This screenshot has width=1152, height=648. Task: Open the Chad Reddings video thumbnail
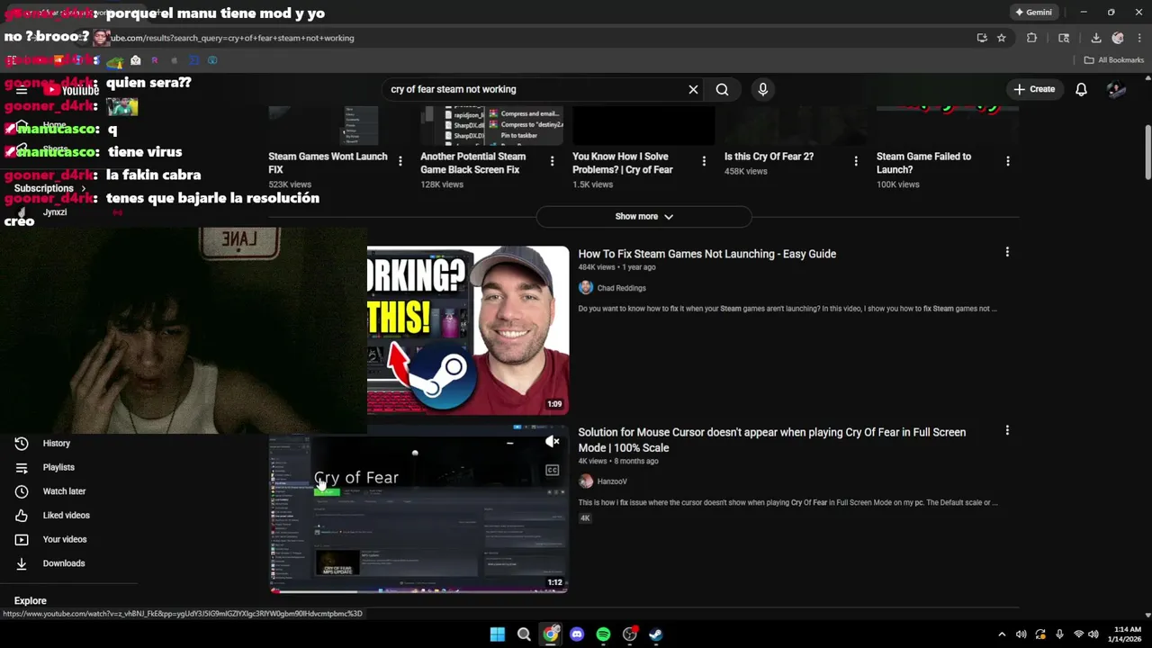[468, 330]
